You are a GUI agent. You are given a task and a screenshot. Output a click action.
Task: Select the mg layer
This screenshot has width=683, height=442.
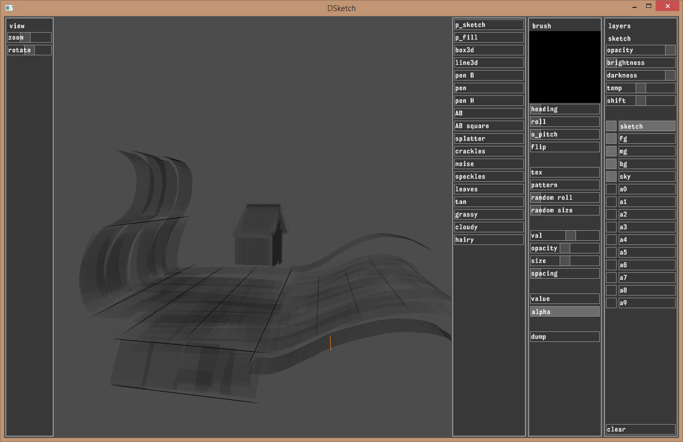click(647, 151)
